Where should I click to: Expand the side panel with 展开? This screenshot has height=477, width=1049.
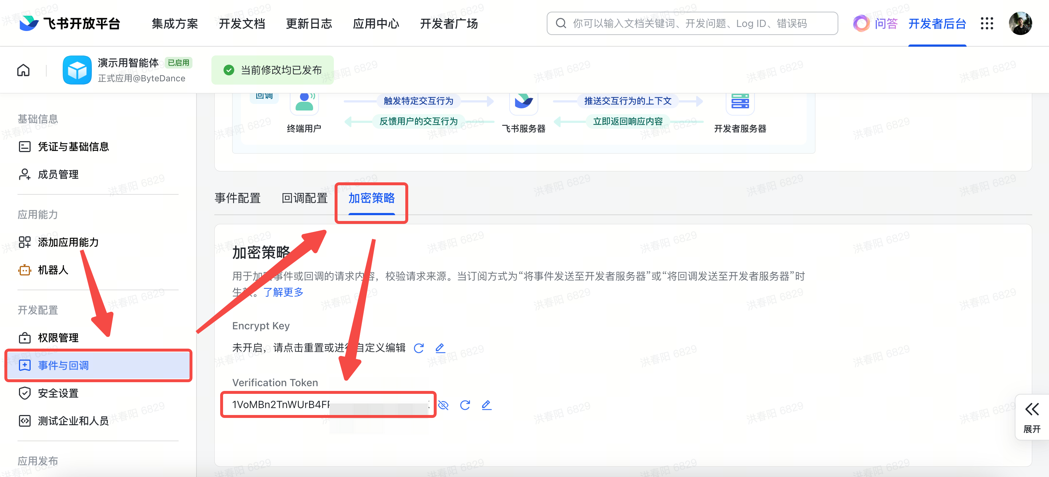click(1032, 418)
